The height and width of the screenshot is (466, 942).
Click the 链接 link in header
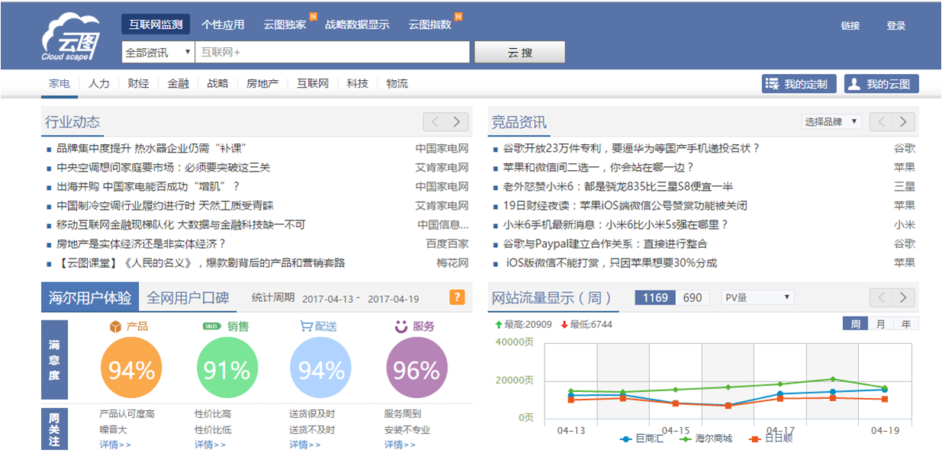pyautogui.click(x=850, y=25)
